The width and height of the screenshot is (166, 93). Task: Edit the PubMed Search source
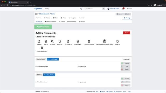click(126, 66)
